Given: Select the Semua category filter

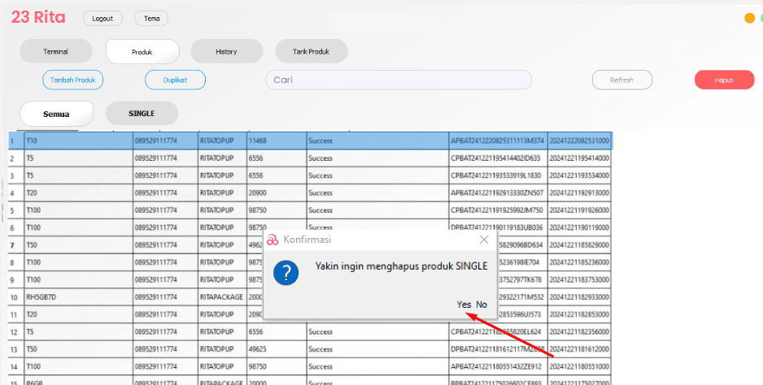Looking at the screenshot, I should [x=56, y=114].
